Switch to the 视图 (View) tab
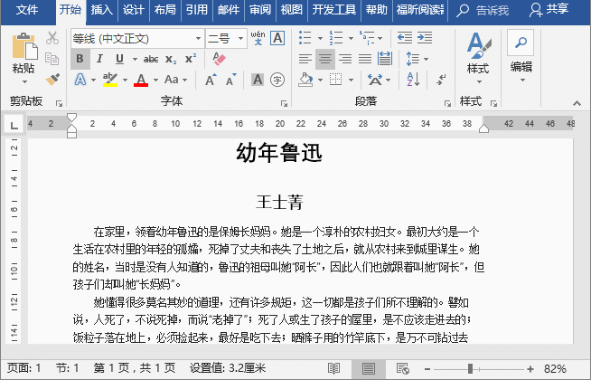This screenshot has height=380, width=591. point(291,10)
